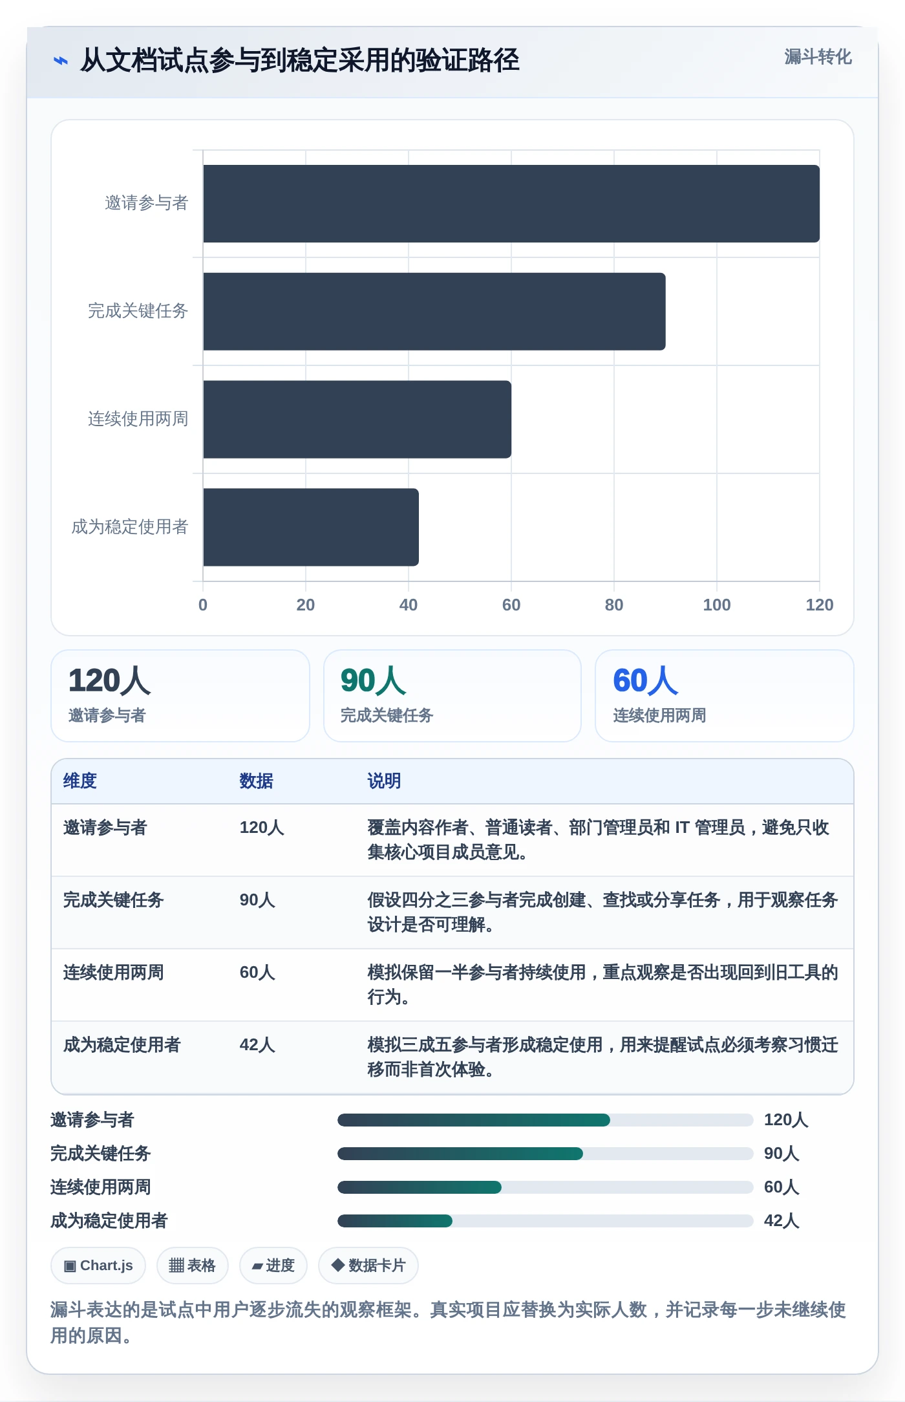Click the chart axis label 完成关键任务

[x=138, y=311]
